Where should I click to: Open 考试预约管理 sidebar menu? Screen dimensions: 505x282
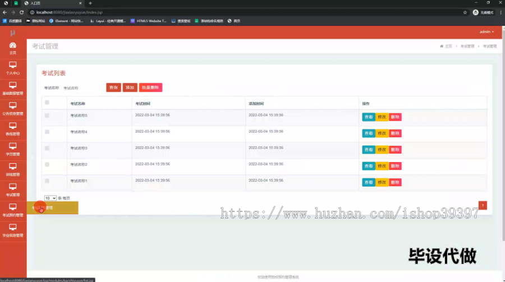pyautogui.click(x=13, y=211)
